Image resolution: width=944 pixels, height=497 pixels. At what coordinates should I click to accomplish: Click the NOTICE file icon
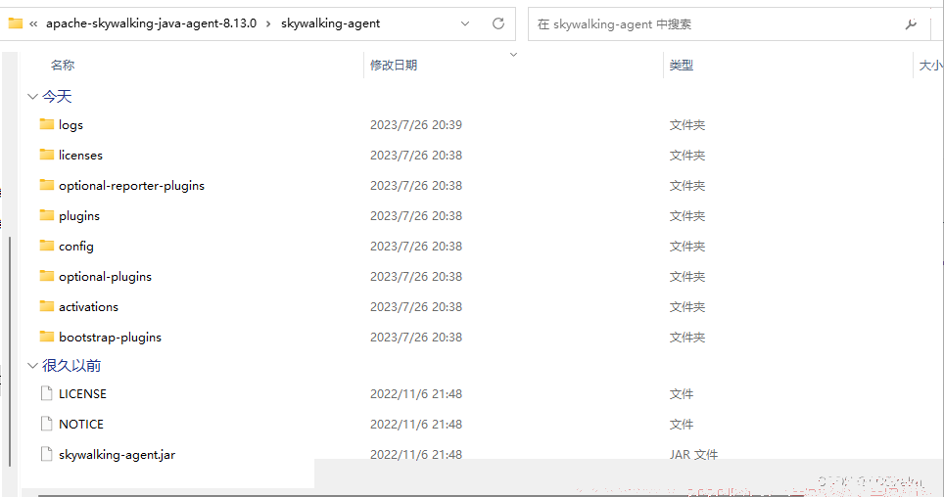46,424
